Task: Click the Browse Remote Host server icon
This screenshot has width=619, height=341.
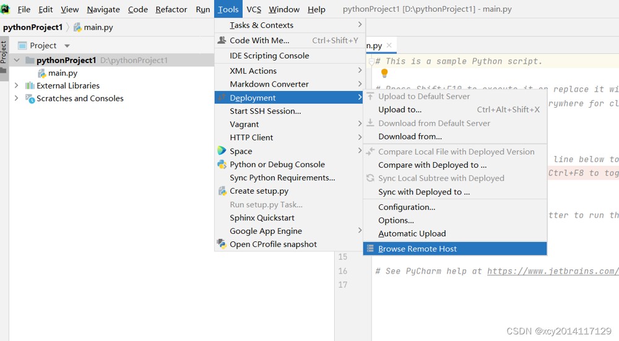Action: 370,249
